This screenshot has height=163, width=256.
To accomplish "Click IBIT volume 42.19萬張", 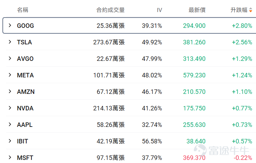I will pos(111,141).
